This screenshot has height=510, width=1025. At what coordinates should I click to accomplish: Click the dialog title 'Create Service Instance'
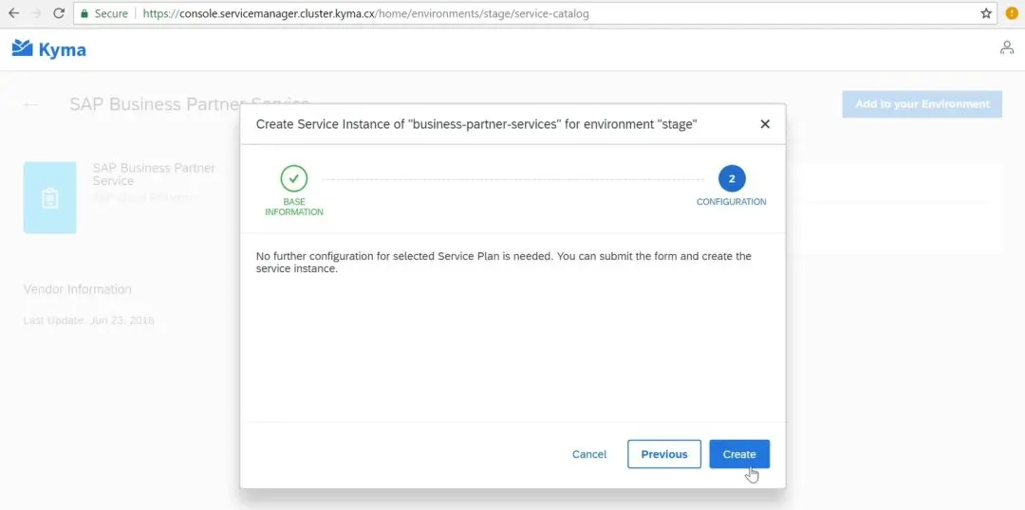pos(475,124)
